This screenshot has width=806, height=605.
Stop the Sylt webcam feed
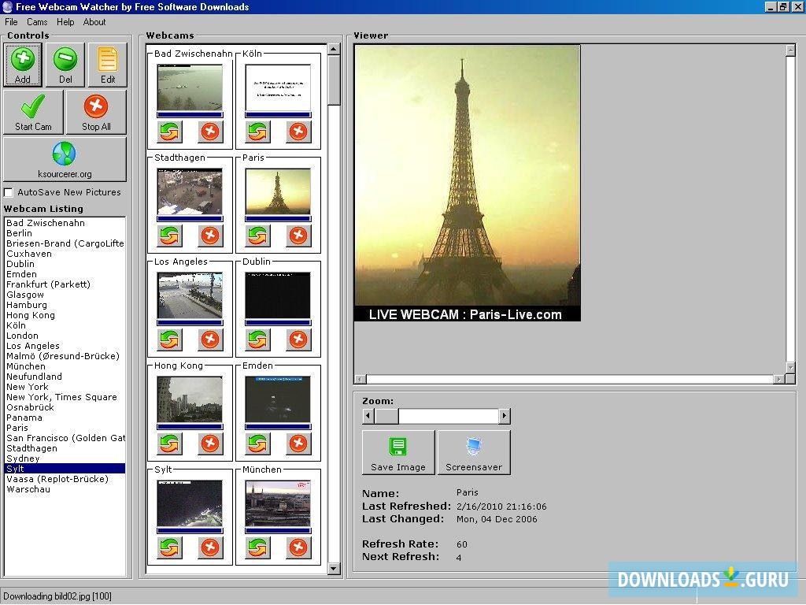pos(210,547)
